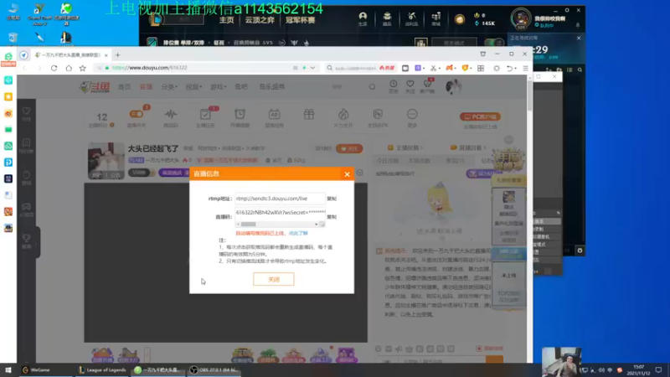Click 云顶之弈 tab in League client

click(260, 20)
